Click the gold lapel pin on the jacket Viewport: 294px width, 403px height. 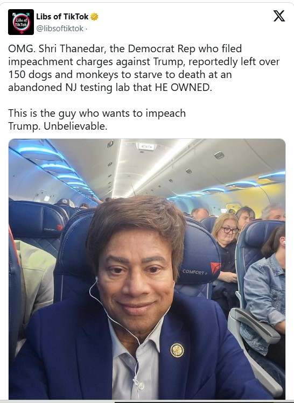(x=177, y=350)
